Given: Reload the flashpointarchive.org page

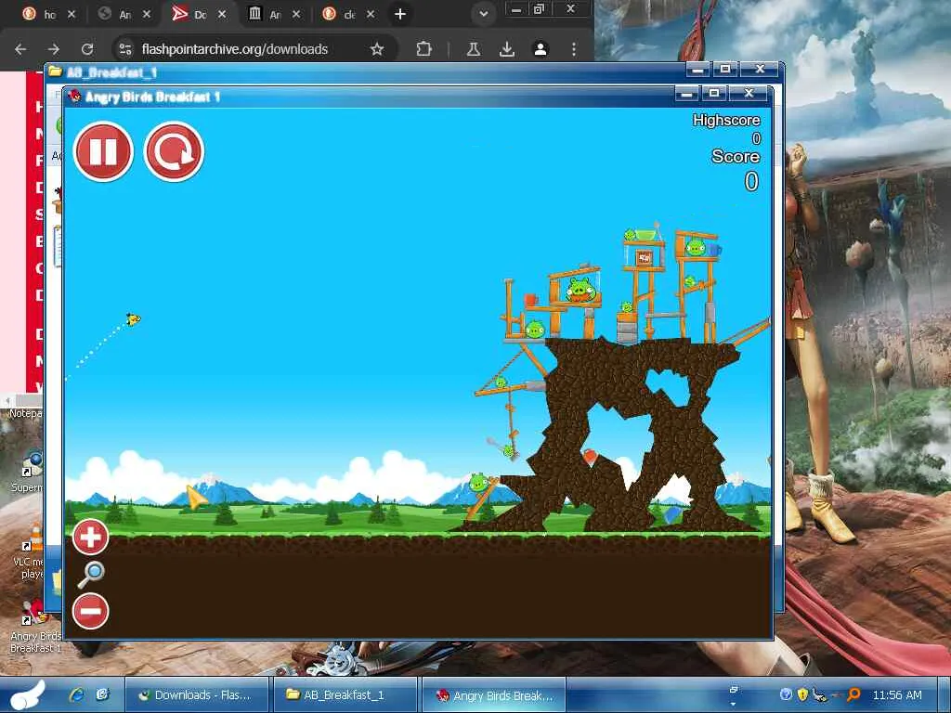Looking at the screenshot, I should (87, 49).
